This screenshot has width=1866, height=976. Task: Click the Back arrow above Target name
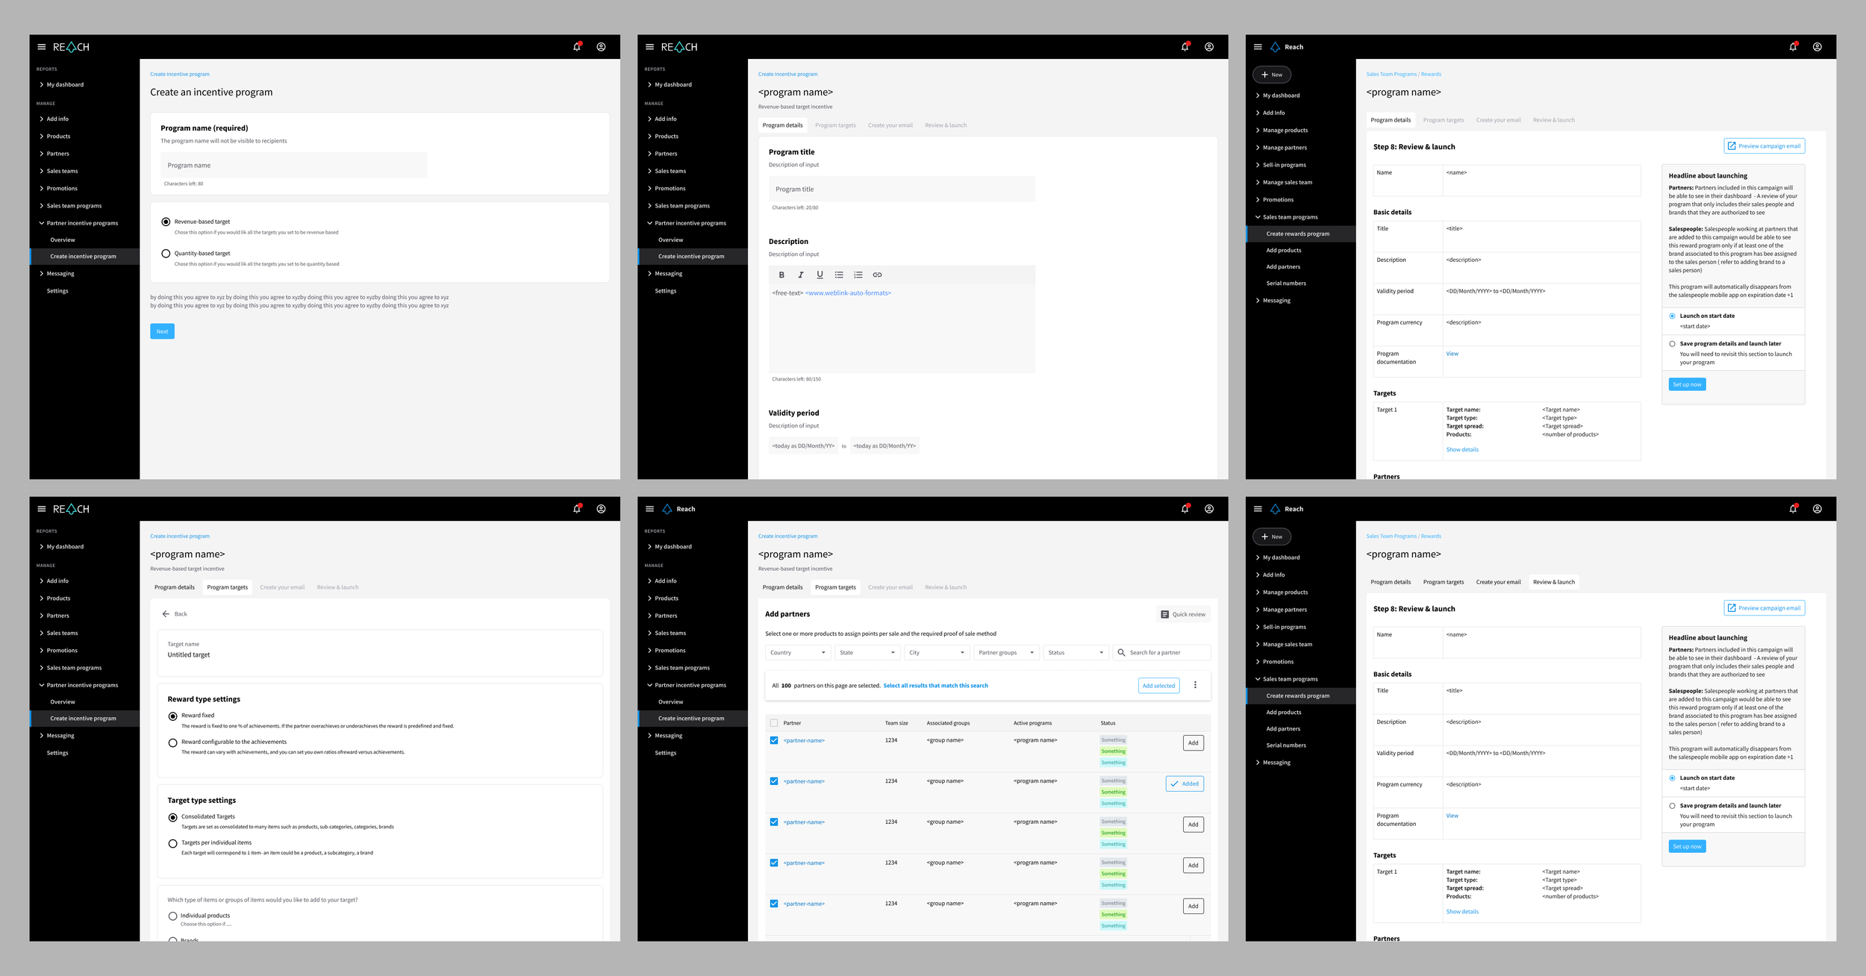[166, 614]
